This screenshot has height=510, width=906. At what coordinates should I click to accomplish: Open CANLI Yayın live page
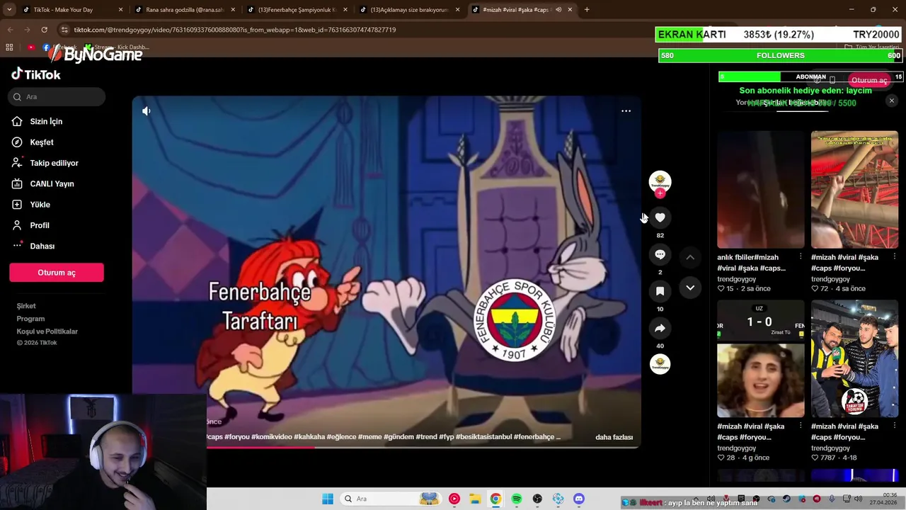point(52,183)
